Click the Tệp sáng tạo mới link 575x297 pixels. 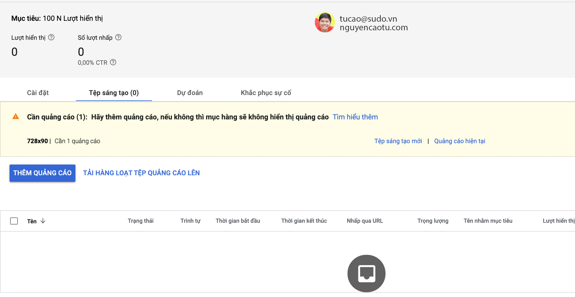click(x=398, y=141)
